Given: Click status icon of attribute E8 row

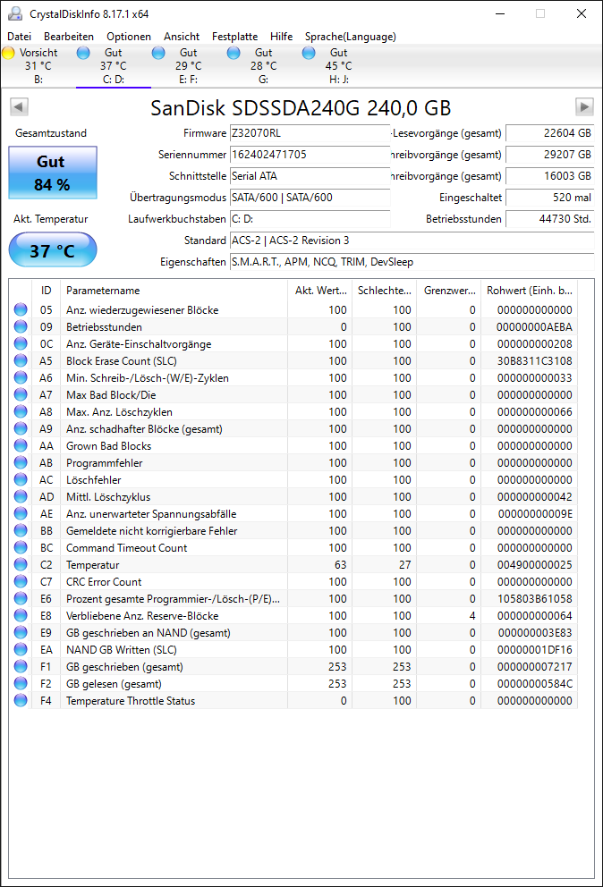Looking at the screenshot, I should tap(21, 615).
